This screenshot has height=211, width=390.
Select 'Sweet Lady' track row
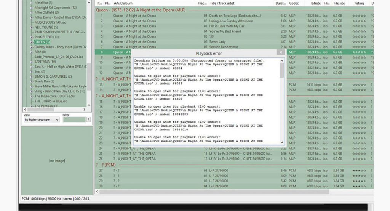click(234, 42)
